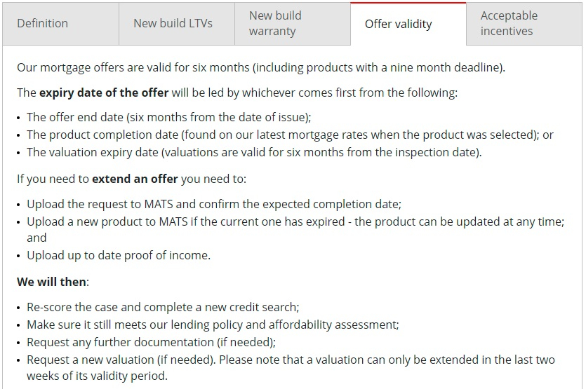586x389 pixels.
Task: Open the Definition tab
Action: click(x=61, y=24)
